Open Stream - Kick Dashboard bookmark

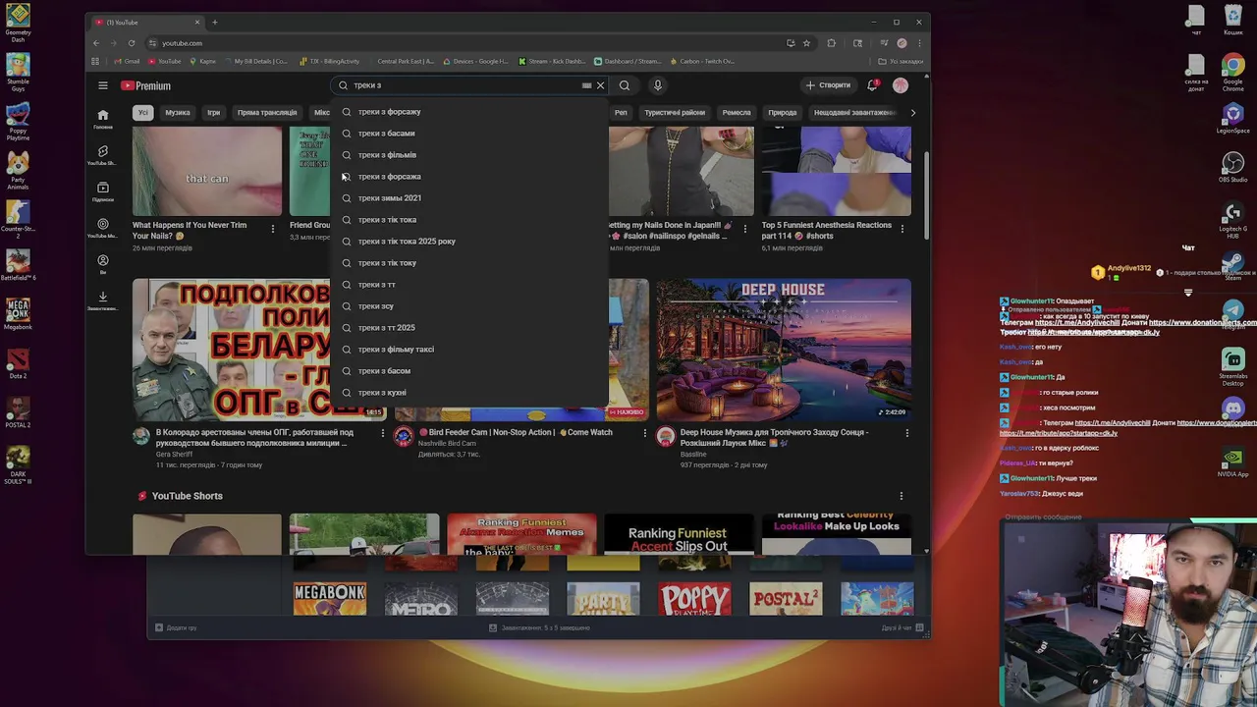552,61
